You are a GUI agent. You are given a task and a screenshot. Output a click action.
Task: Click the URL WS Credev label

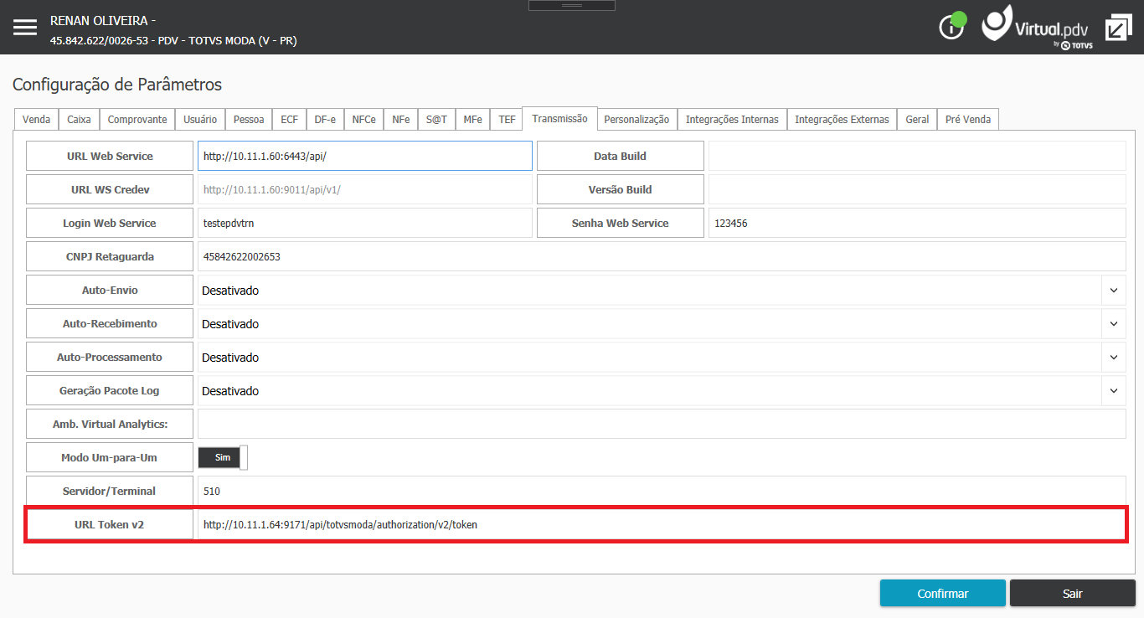tap(110, 189)
